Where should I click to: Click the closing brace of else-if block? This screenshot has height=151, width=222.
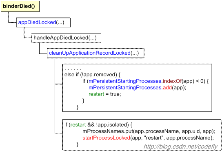pyautogui.click(x=77, y=107)
